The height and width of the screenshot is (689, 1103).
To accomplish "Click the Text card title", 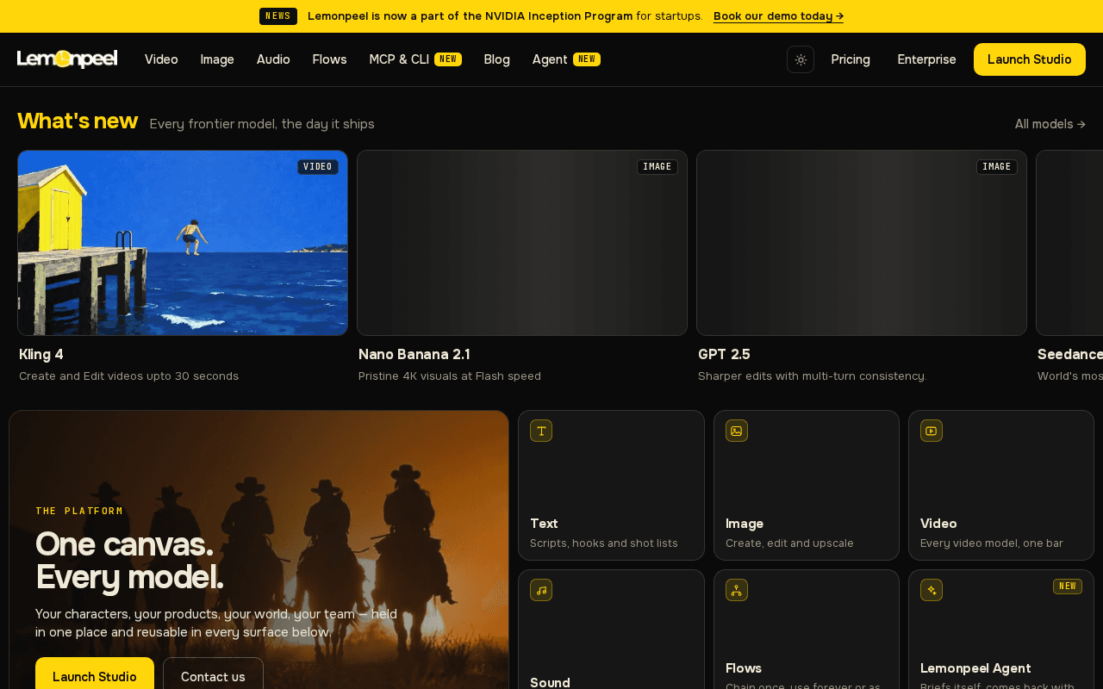I will (544, 524).
